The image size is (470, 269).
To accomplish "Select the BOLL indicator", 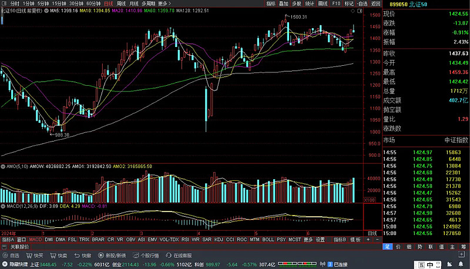I will [268, 240].
